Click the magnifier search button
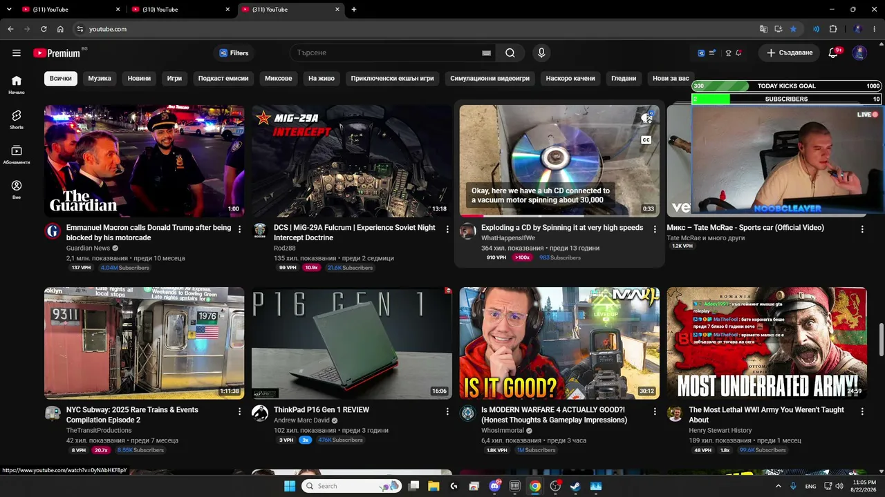885x497 pixels. pos(510,53)
